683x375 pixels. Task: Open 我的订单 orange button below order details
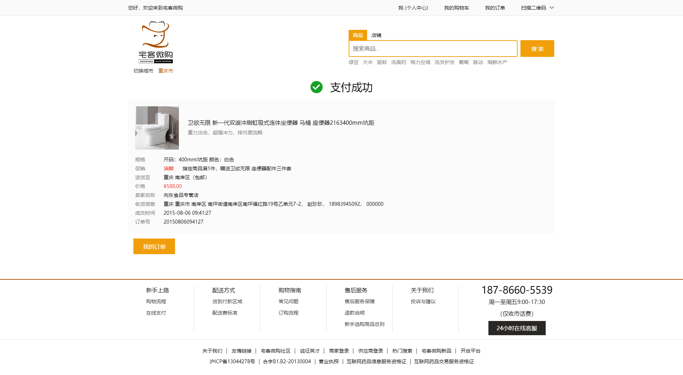154,246
